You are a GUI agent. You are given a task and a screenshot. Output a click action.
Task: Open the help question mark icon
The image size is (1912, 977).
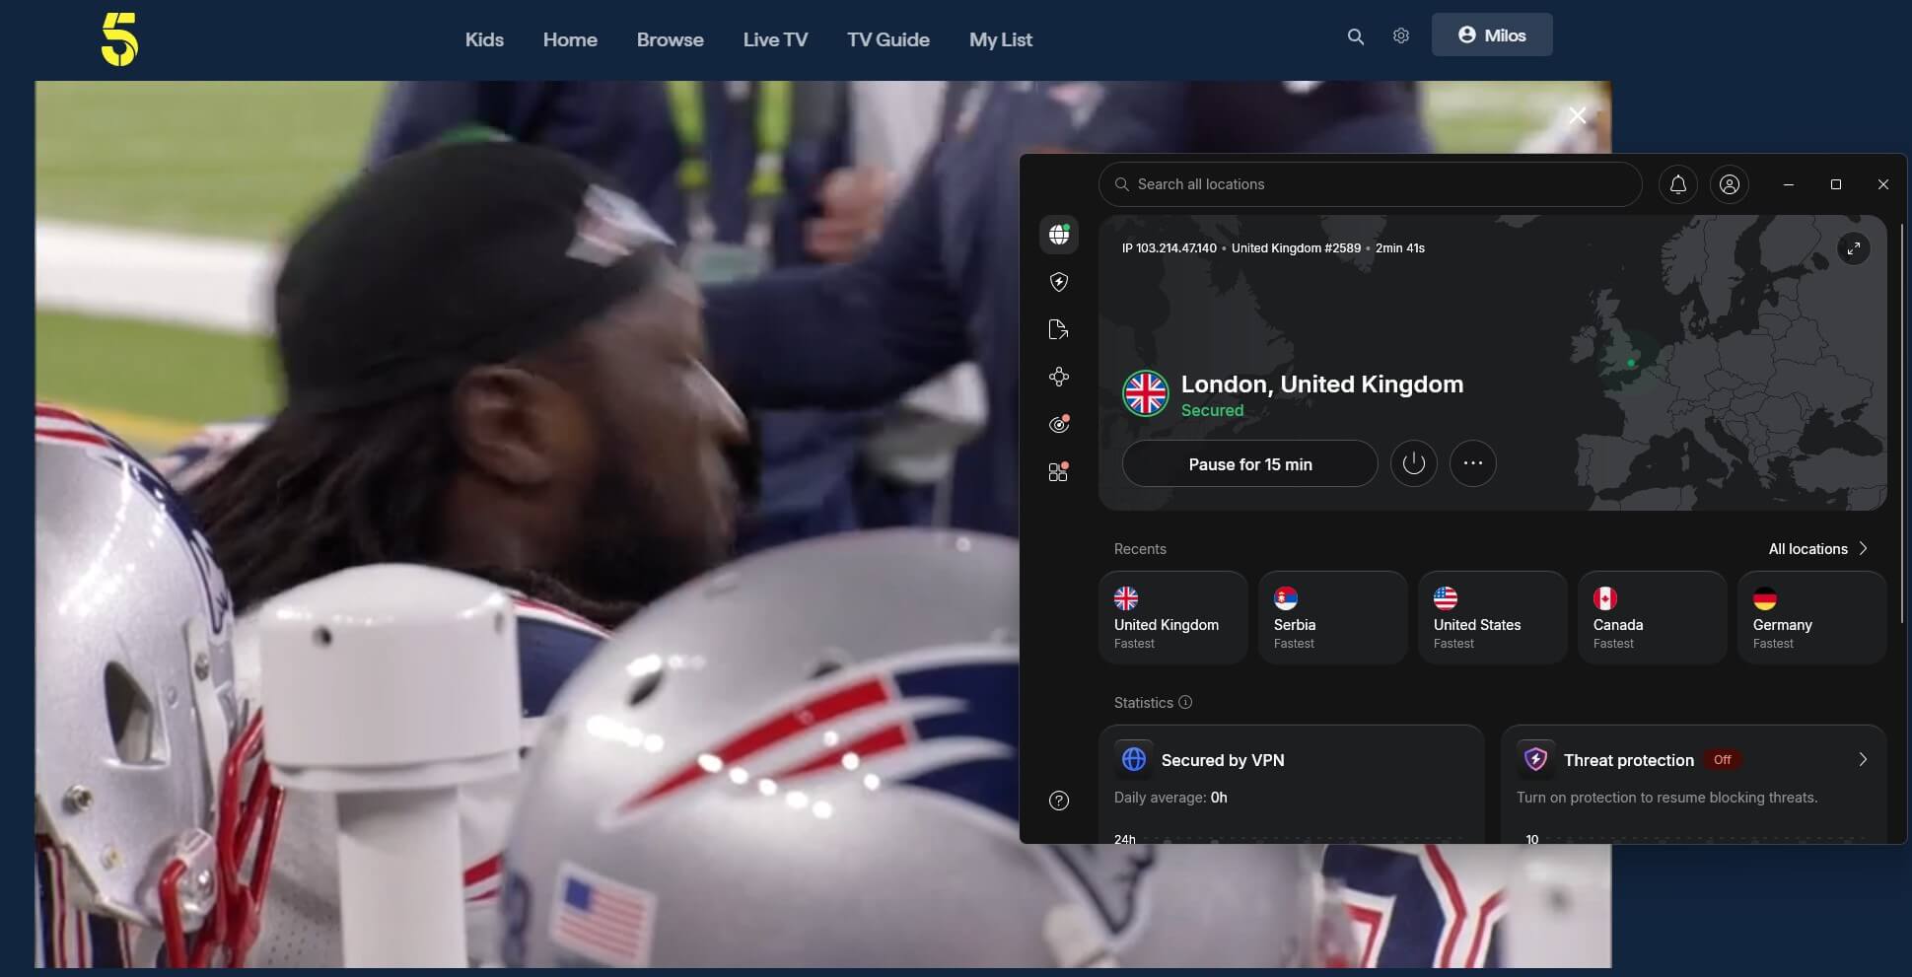(1059, 801)
